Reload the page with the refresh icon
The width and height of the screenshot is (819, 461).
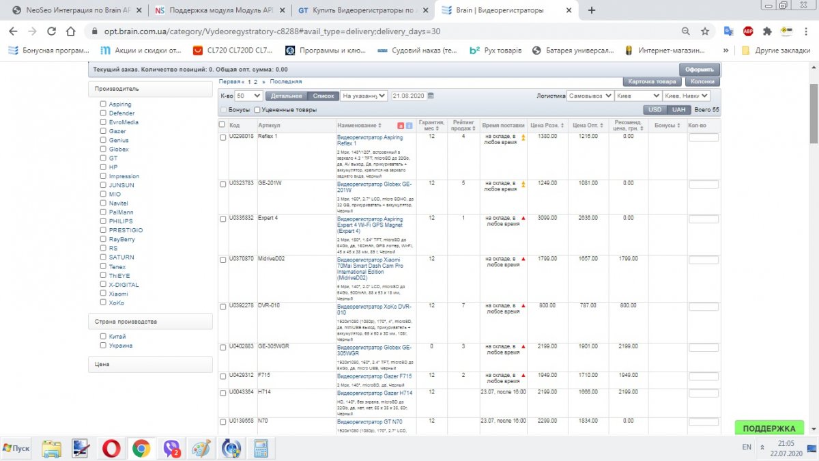pos(52,31)
